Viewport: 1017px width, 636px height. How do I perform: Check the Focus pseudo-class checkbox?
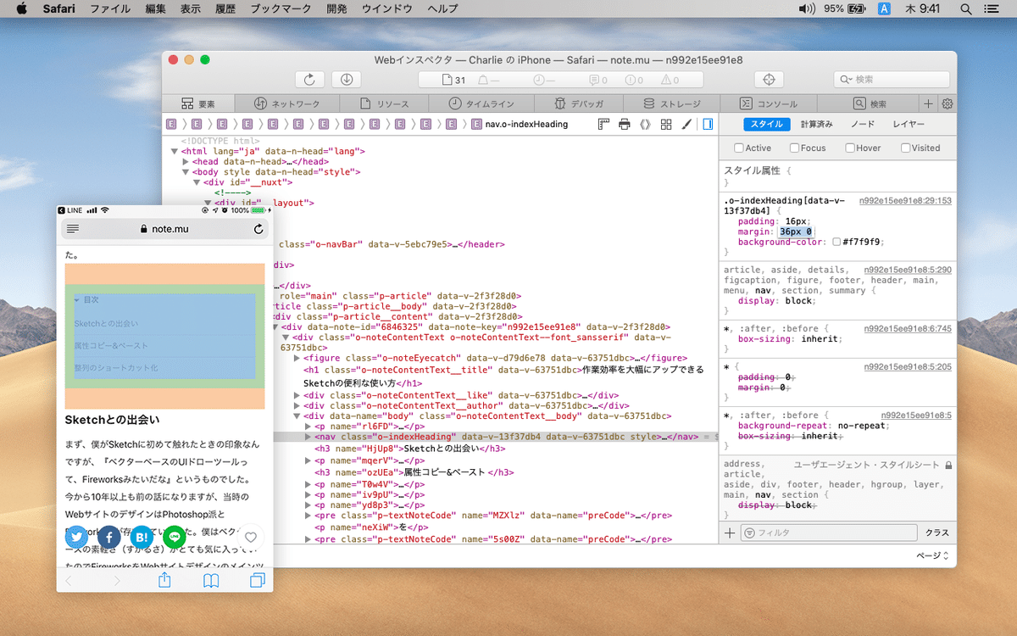pos(795,148)
